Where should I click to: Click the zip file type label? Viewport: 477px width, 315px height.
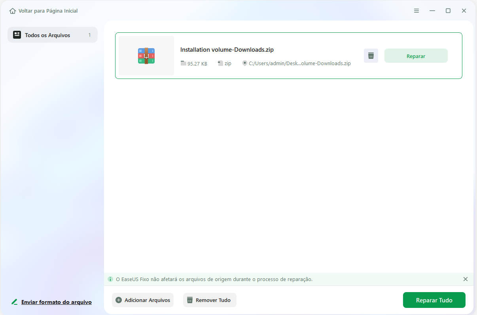[228, 64]
